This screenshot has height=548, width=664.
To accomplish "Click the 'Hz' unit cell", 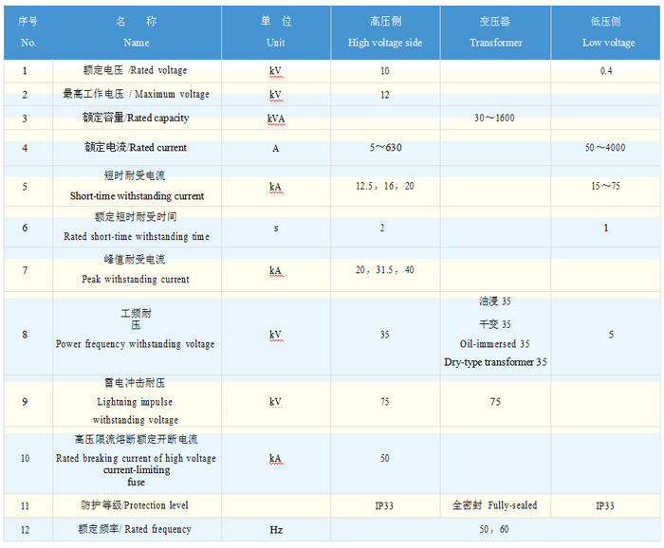I will pos(276,530).
